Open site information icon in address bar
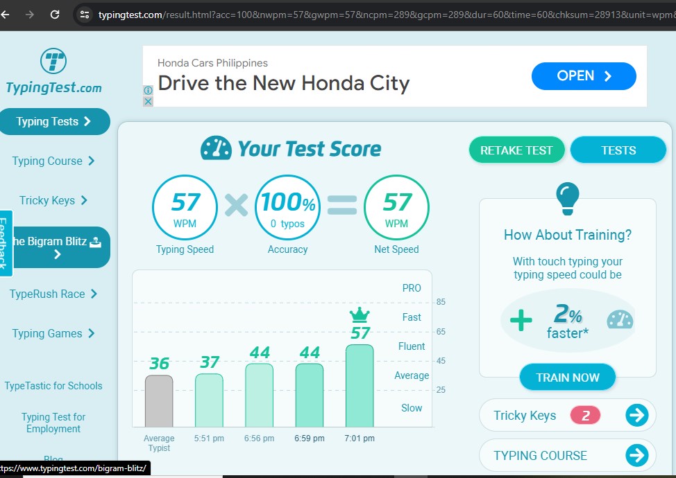Screen dimensions: 676x478 click(x=85, y=15)
